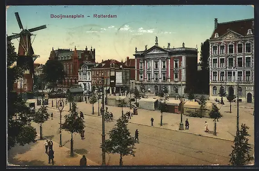Click the lone figure at bottom edge

coord(83,161)
